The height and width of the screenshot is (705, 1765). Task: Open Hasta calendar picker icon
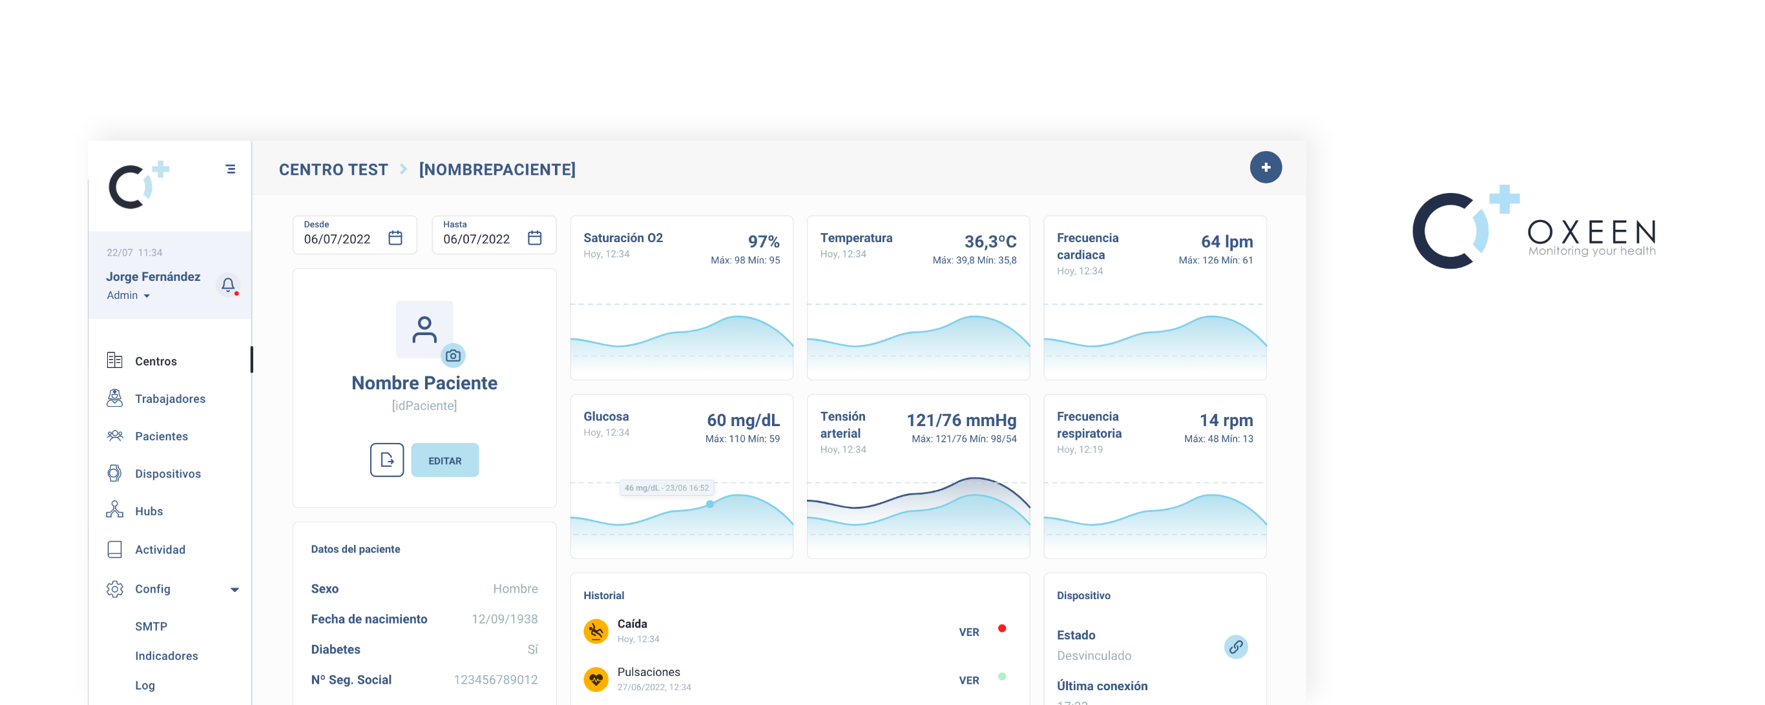coord(534,238)
